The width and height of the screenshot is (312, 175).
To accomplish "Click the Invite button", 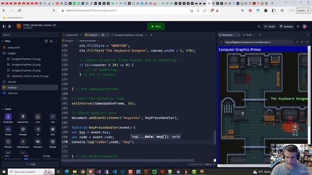I will pyautogui.click(x=270, y=26).
